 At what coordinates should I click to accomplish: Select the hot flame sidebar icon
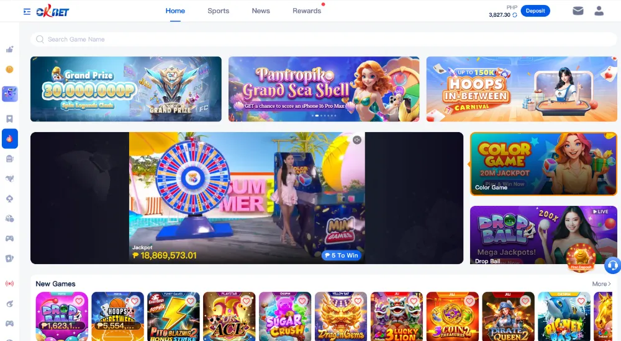pyautogui.click(x=9, y=138)
